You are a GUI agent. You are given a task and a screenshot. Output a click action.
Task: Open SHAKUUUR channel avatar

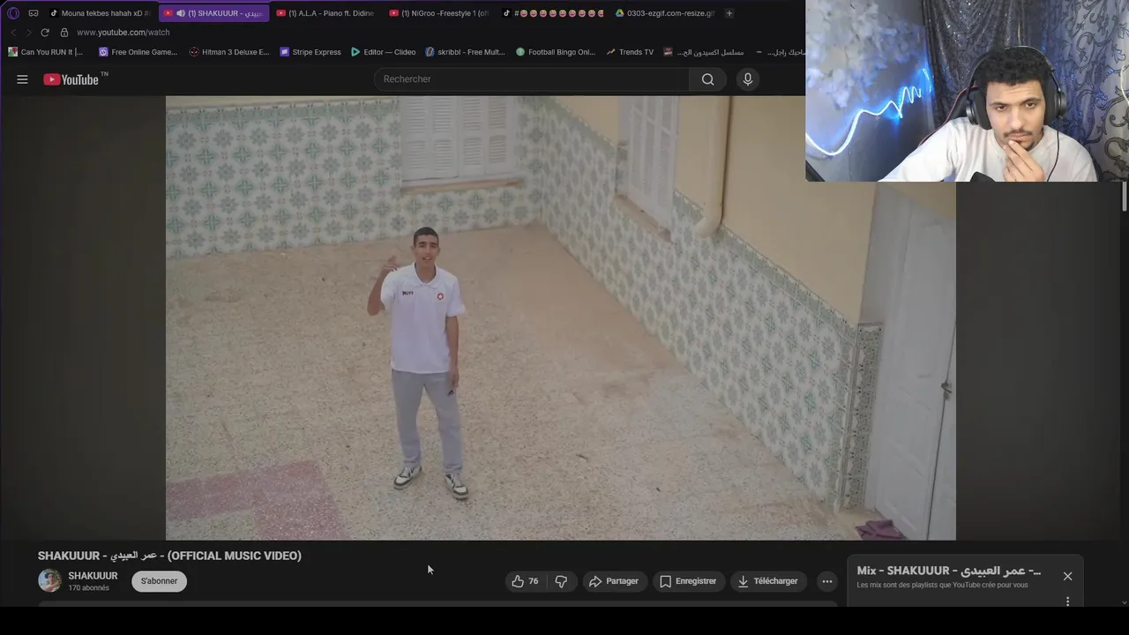(x=49, y=580)
